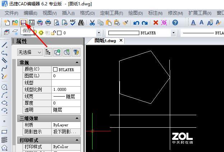Select the Rectangle drawing tool
This screenshot has width=224, height=152.
coord(4,132)
